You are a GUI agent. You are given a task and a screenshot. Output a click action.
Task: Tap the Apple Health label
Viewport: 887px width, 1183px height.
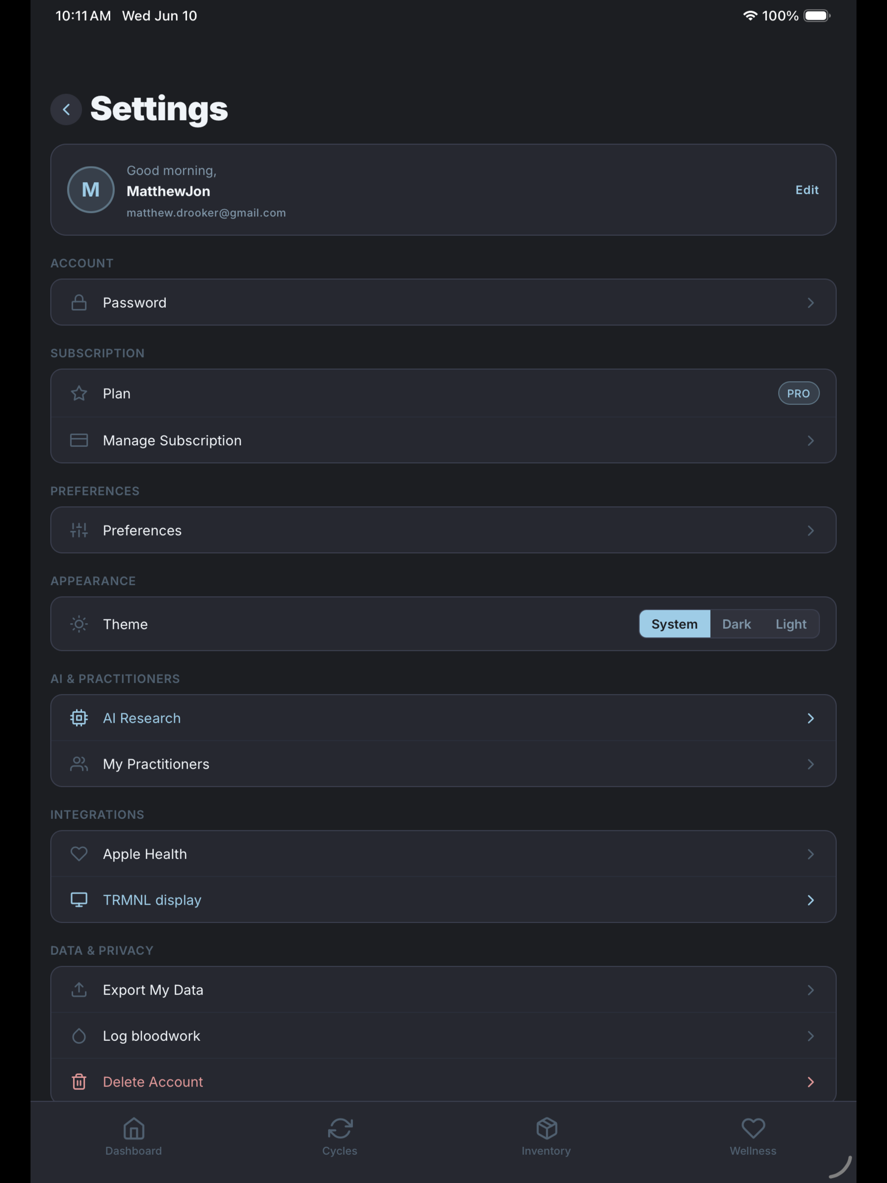pos(145,854)
